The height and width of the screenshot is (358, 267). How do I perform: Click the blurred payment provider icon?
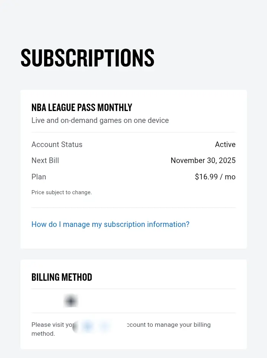pyautogui.click(x=71, y=301)
